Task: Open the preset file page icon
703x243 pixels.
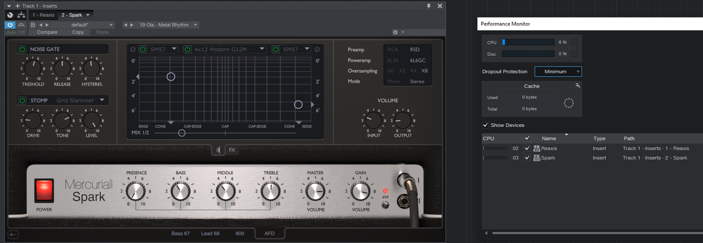Action: click(33, 25)
